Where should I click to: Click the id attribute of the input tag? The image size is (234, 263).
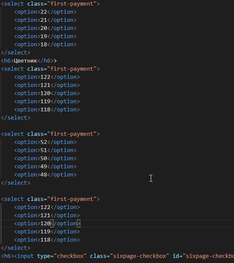(176, 256)
